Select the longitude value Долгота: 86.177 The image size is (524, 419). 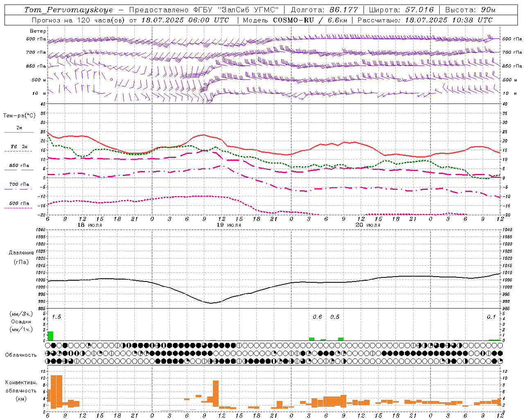(x=324, y=10)
